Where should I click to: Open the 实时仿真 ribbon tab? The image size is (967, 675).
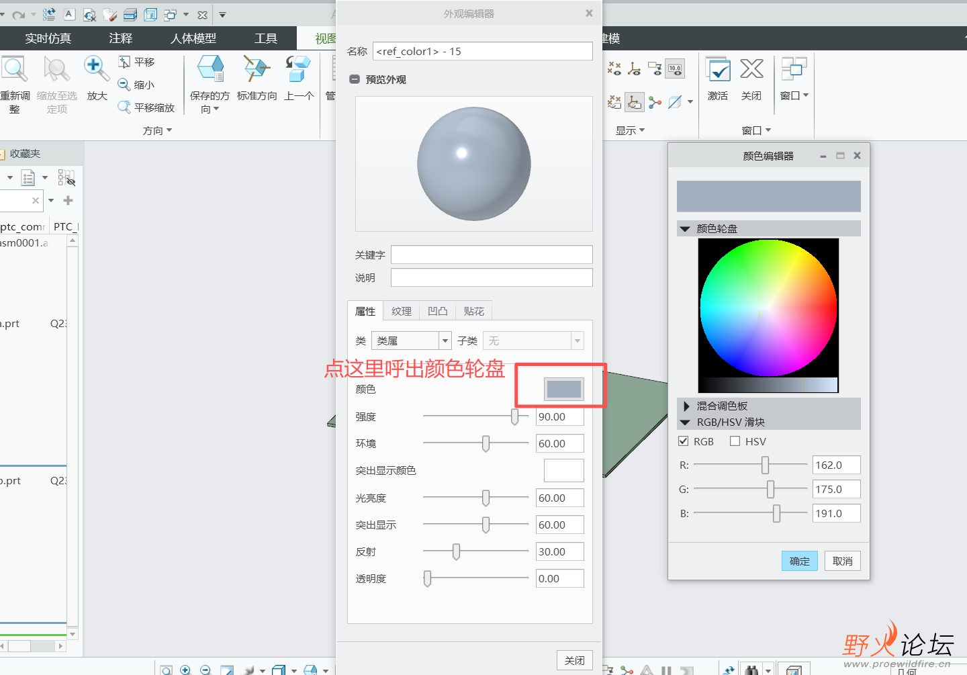(x=48, y=38)
